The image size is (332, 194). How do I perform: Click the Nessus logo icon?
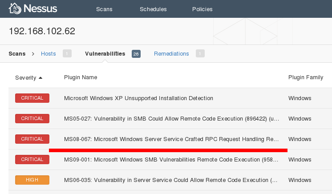click(x=15, y=8)
